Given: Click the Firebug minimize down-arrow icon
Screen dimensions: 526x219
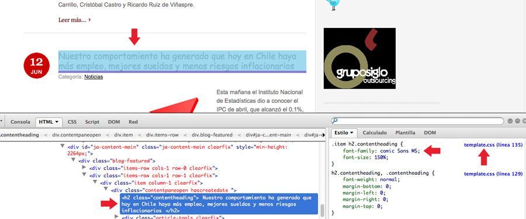Looking at the screenshot, I should (510, 121).
